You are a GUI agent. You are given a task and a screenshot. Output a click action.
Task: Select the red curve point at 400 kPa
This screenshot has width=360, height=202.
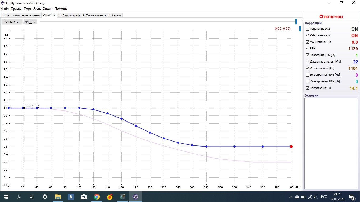tap(291, 147)
